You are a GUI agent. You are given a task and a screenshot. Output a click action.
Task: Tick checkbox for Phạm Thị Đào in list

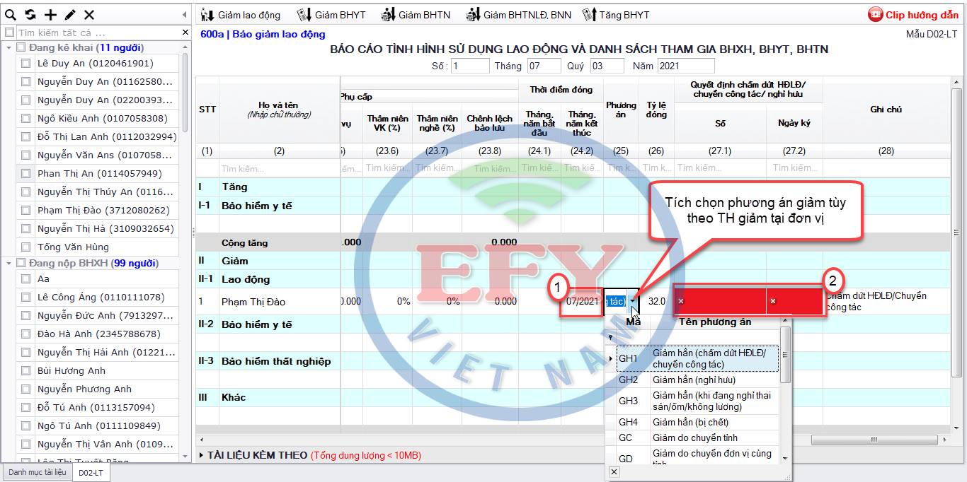pos(26,210)
